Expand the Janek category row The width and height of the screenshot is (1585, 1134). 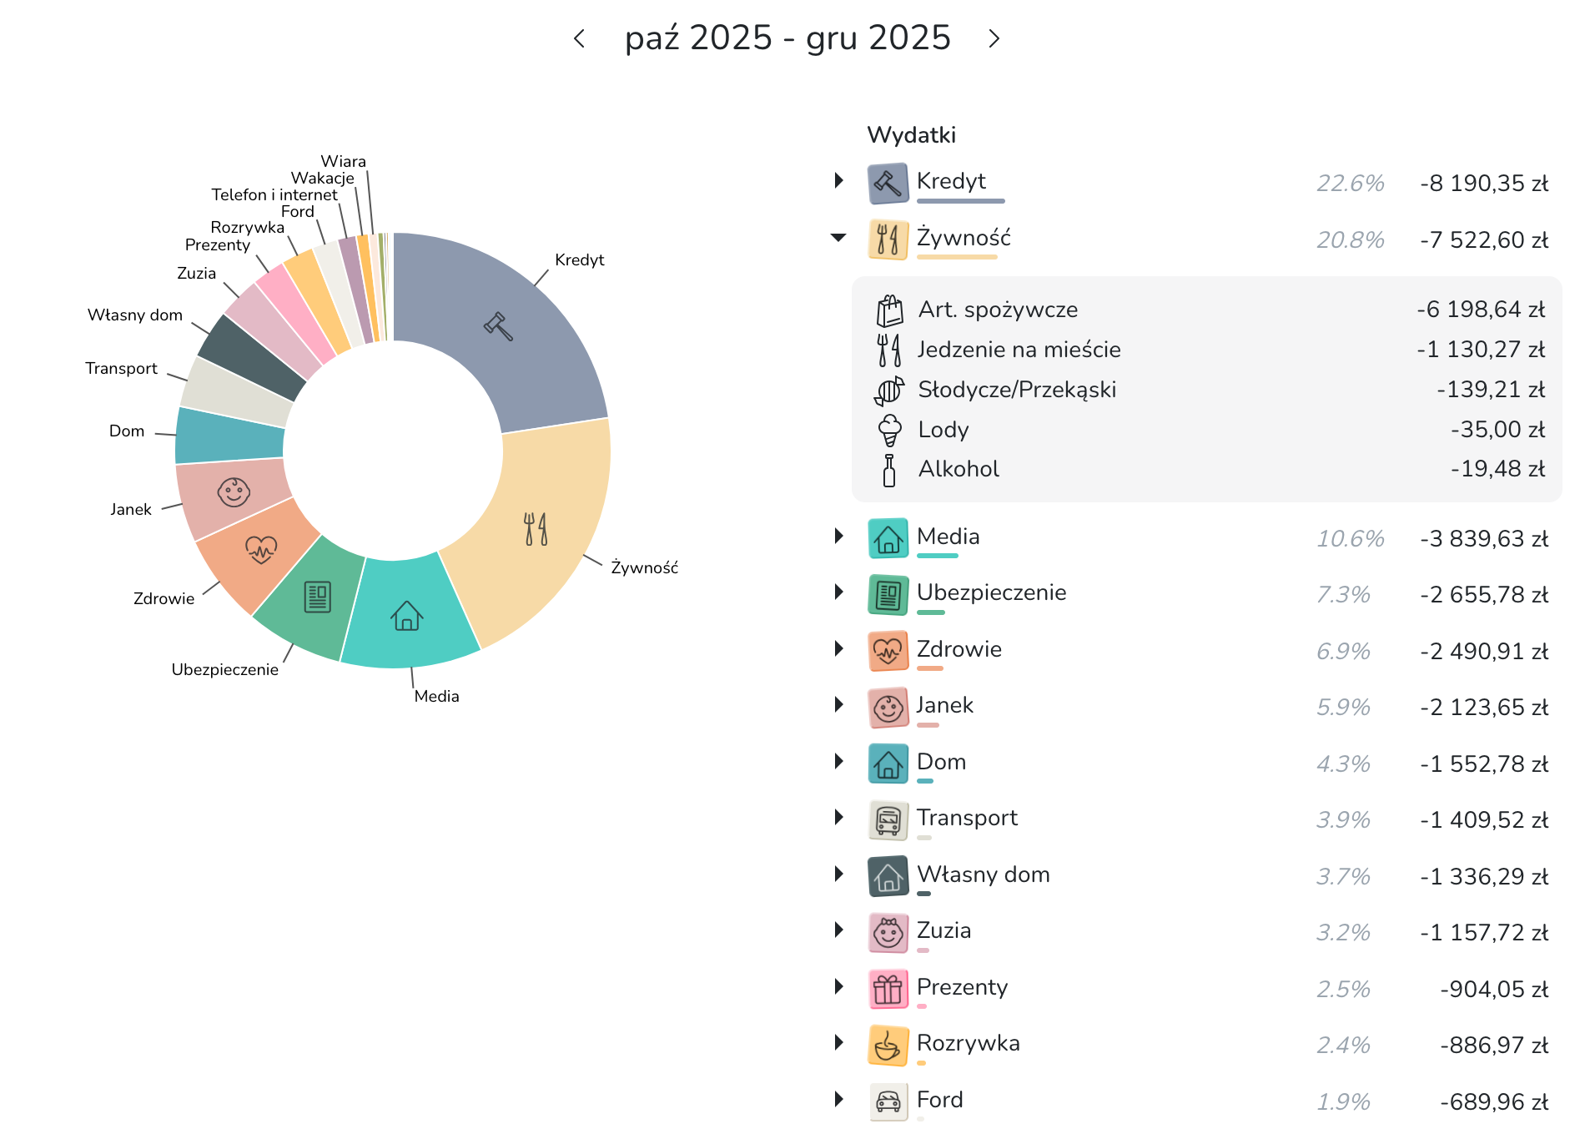[x=838, y=705]
